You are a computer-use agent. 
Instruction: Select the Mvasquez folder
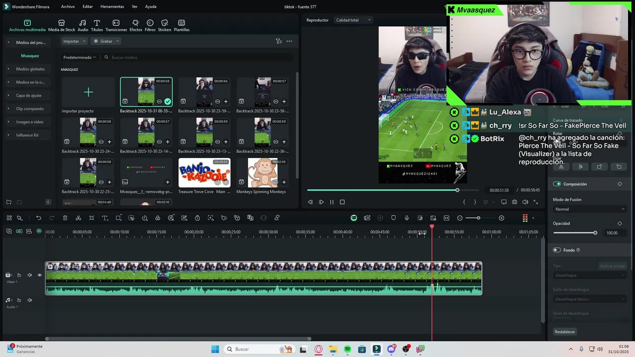30,56
